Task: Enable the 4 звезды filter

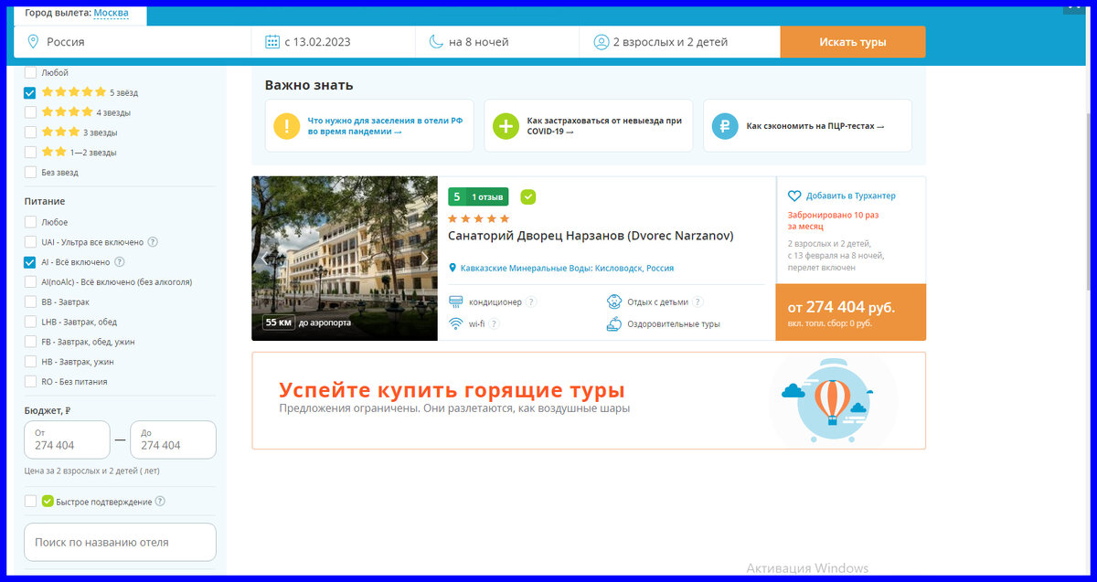Action: click(x=30, y=112)
